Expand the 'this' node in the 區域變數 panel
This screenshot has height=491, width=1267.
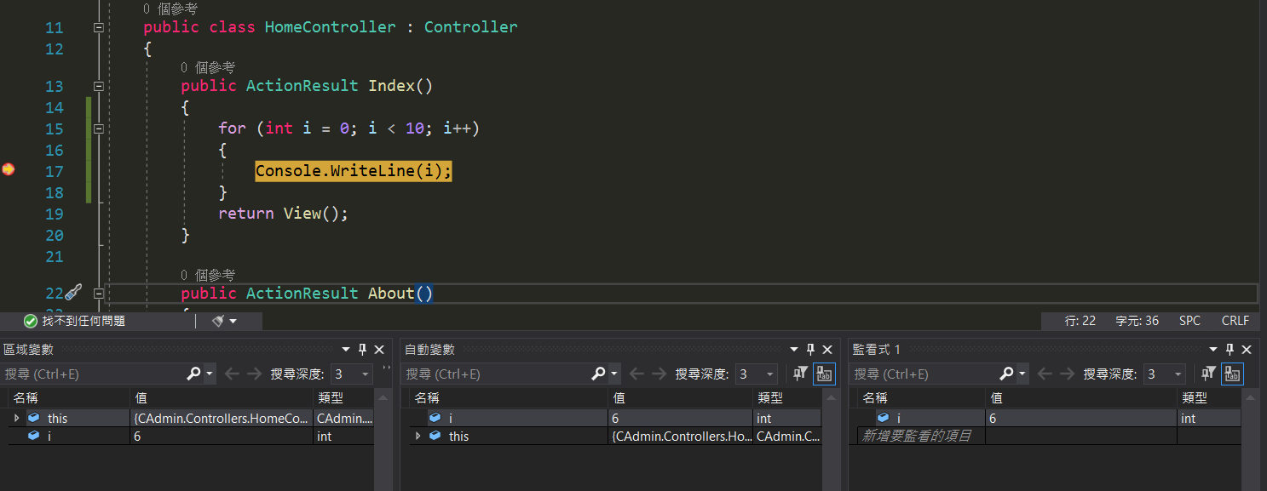coord(16,418)
